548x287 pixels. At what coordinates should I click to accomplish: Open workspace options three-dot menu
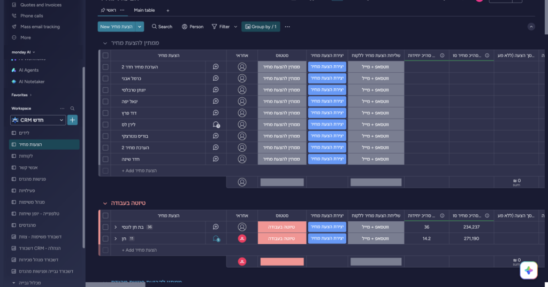62,108
